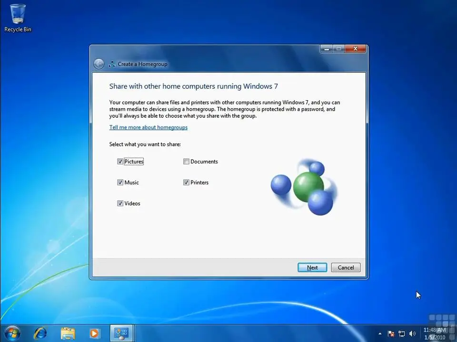The image size is (457, 342).
Task: Select the Control Panel taskbar button
Action: point(121,333)
